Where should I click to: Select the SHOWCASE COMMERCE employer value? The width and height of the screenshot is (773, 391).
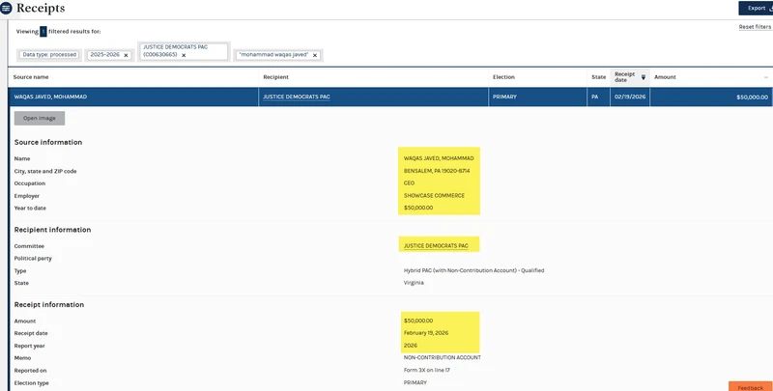click(x=434, y=195)
